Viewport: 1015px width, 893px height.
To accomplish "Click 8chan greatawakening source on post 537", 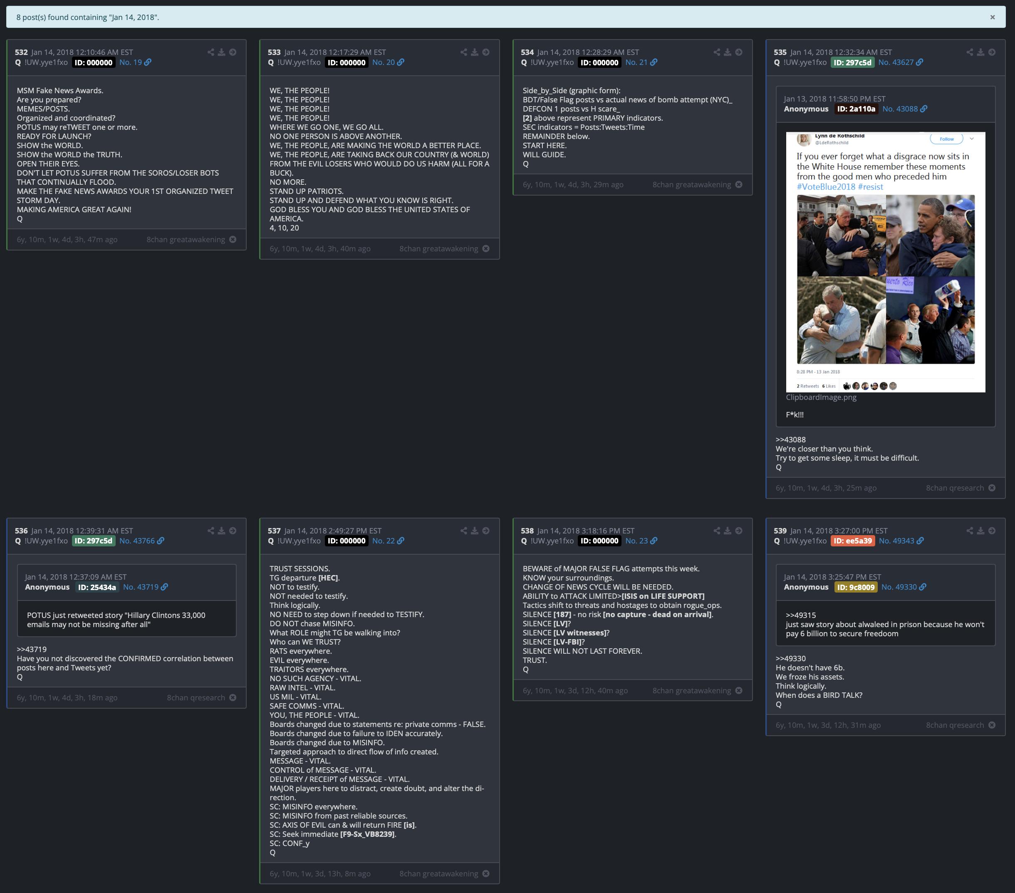I will tap(438, 873).
